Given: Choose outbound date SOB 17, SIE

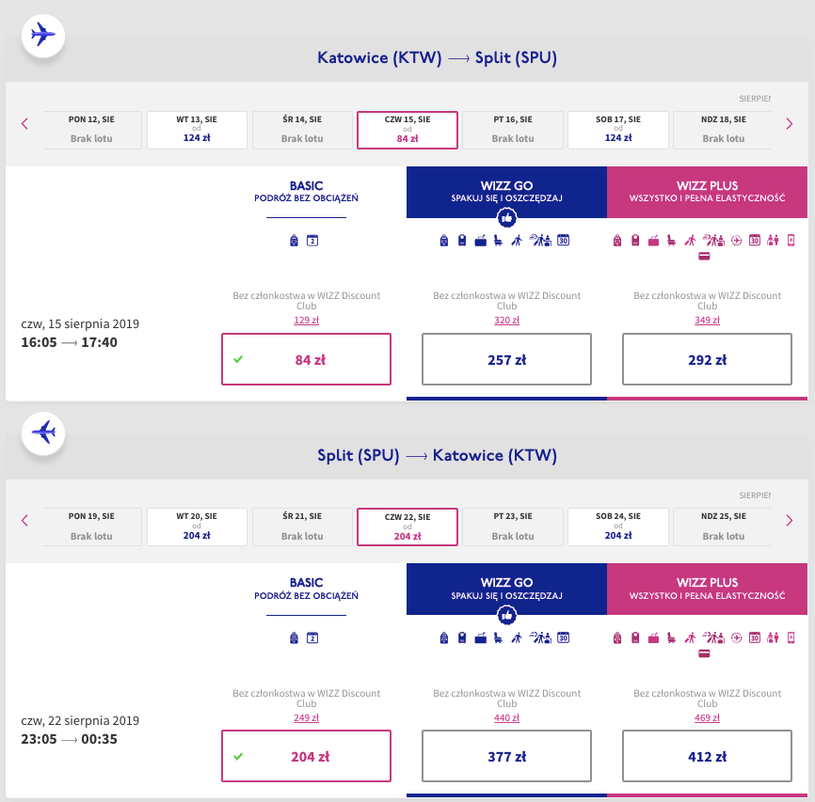Looking at the screenshot, I should 618,130.
